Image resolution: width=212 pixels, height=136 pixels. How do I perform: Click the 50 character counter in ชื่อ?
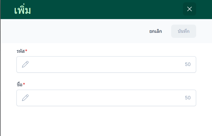pos(188,98)
